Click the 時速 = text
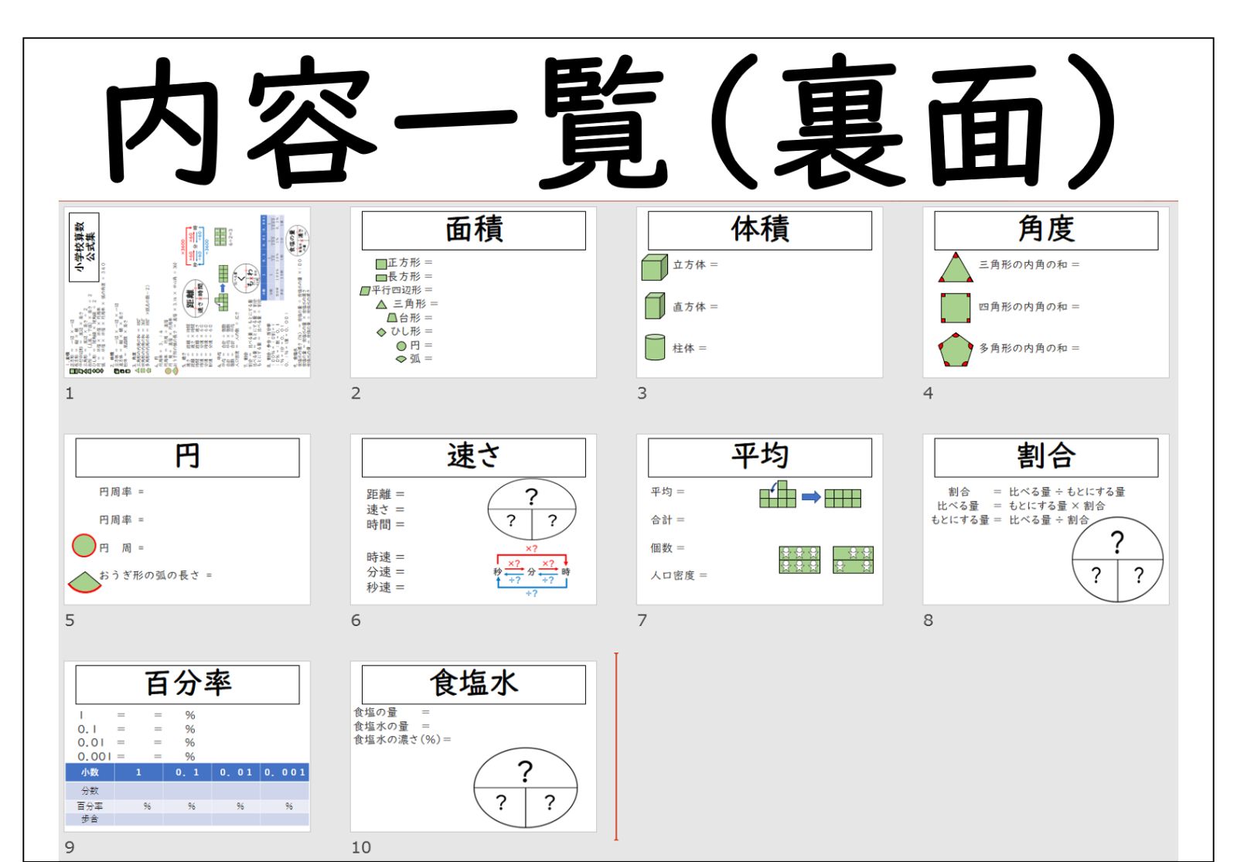Viewport: 1237px width, 862px height. (386, 557)
